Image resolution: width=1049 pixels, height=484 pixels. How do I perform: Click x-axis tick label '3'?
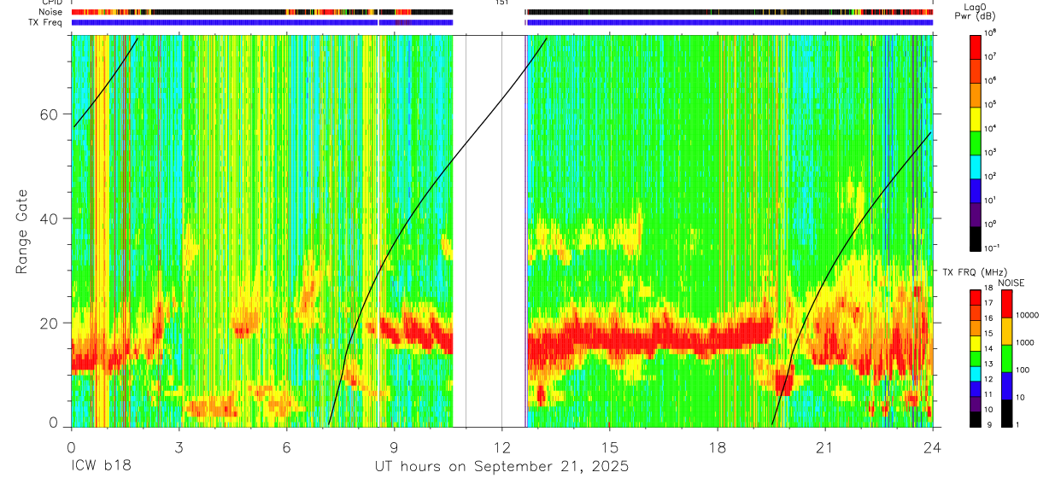[179, 447]
